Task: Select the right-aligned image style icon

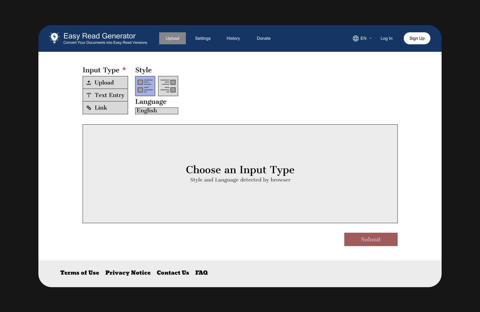Action: (x=168, y=86)
